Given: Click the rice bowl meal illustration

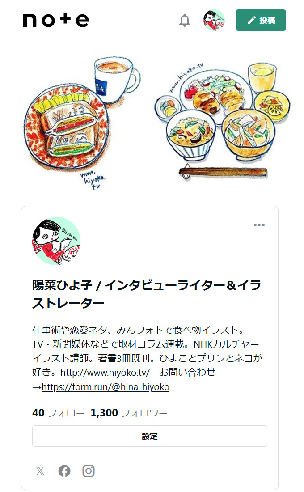Looking at the screenshot, I should click(x=190, y=134).
